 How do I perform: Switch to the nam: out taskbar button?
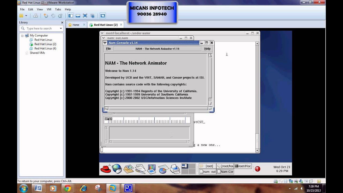coord(207,172)
